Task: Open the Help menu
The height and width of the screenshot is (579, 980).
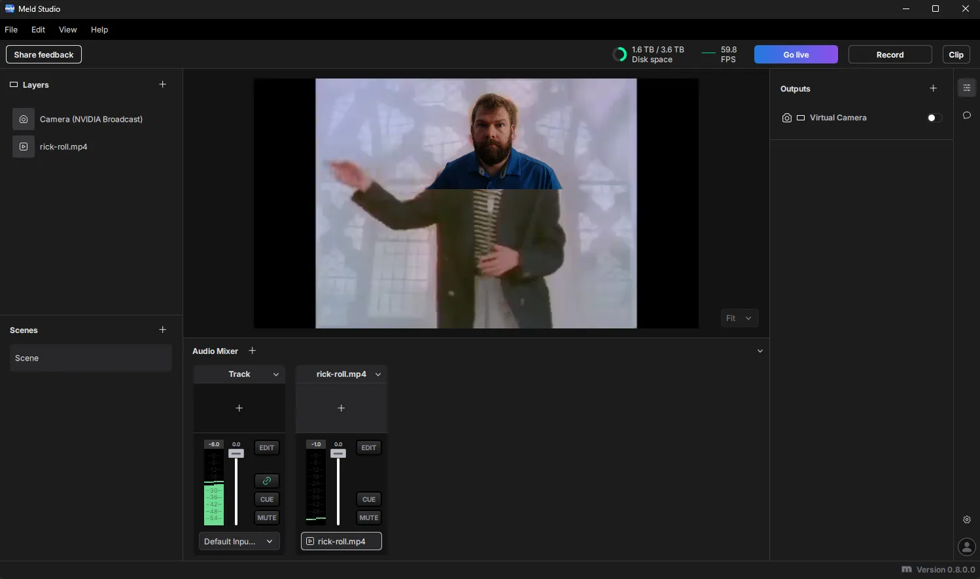Action: click(99, 29)
